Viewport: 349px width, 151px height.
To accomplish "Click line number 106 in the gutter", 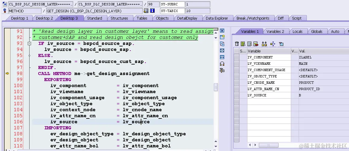I will 18,121.
